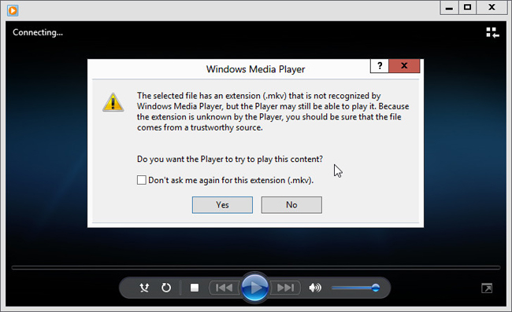View full screen icon in corner
512x312 pixels.
487,288
